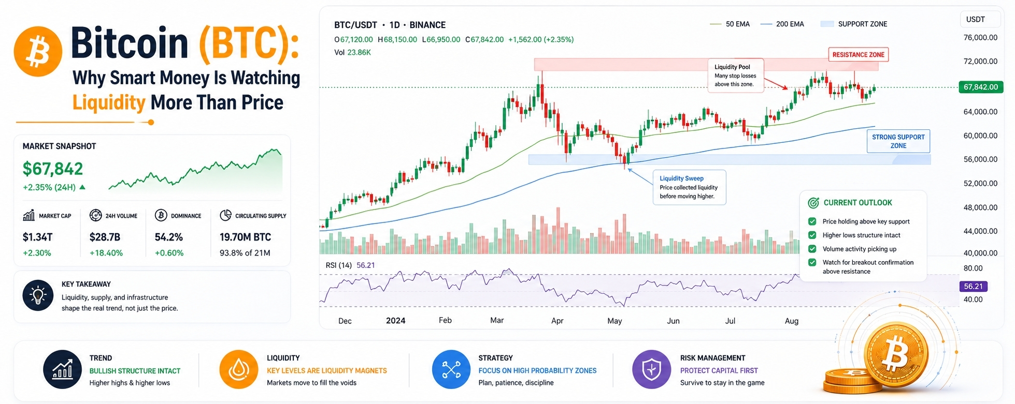
Task: Click the Vol 23.86K readout
Action: tap(352, 52)
